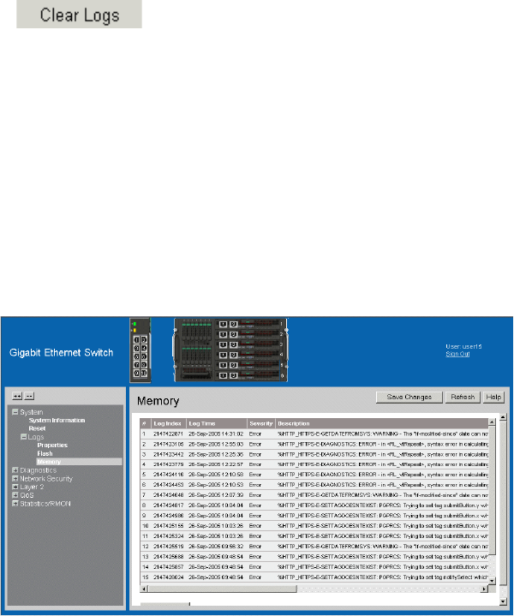Viewport: 514px width, 616px height.
Task: Select log time 26-Sep-2005 09:56:32
Action: tap(216, 547)
